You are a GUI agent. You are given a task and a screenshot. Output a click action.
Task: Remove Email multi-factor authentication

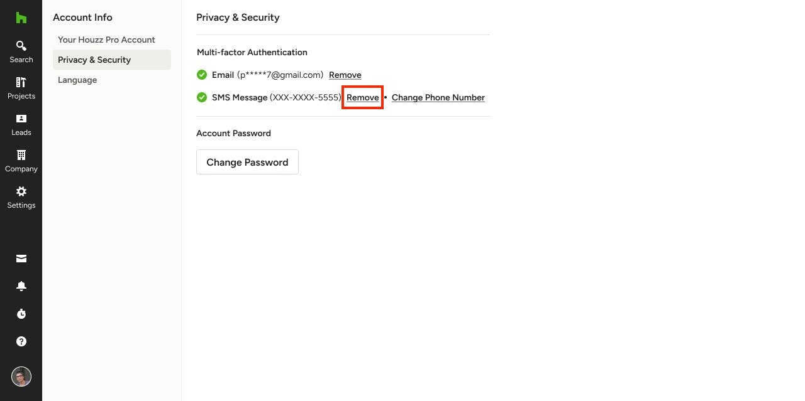[x=345, y=75]
